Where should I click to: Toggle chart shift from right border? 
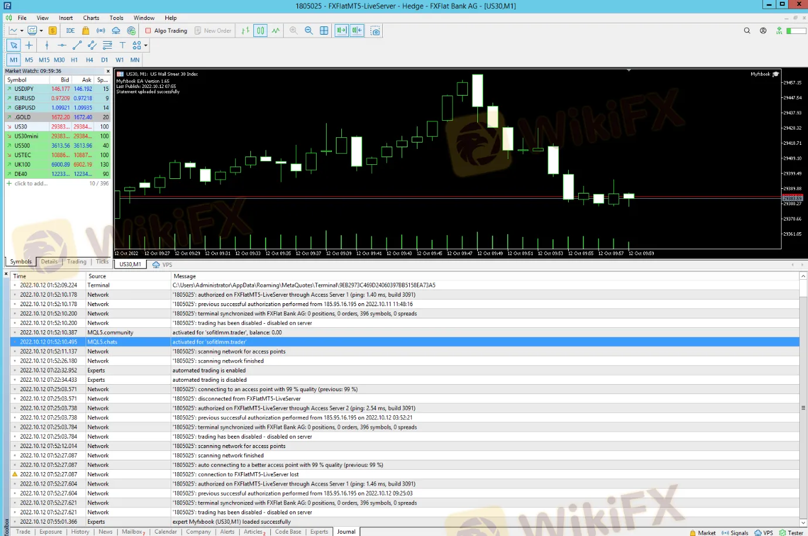[x=357, y=30]
